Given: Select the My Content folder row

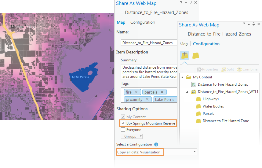Looking at the screenshot, I should [x=202, y=77].
